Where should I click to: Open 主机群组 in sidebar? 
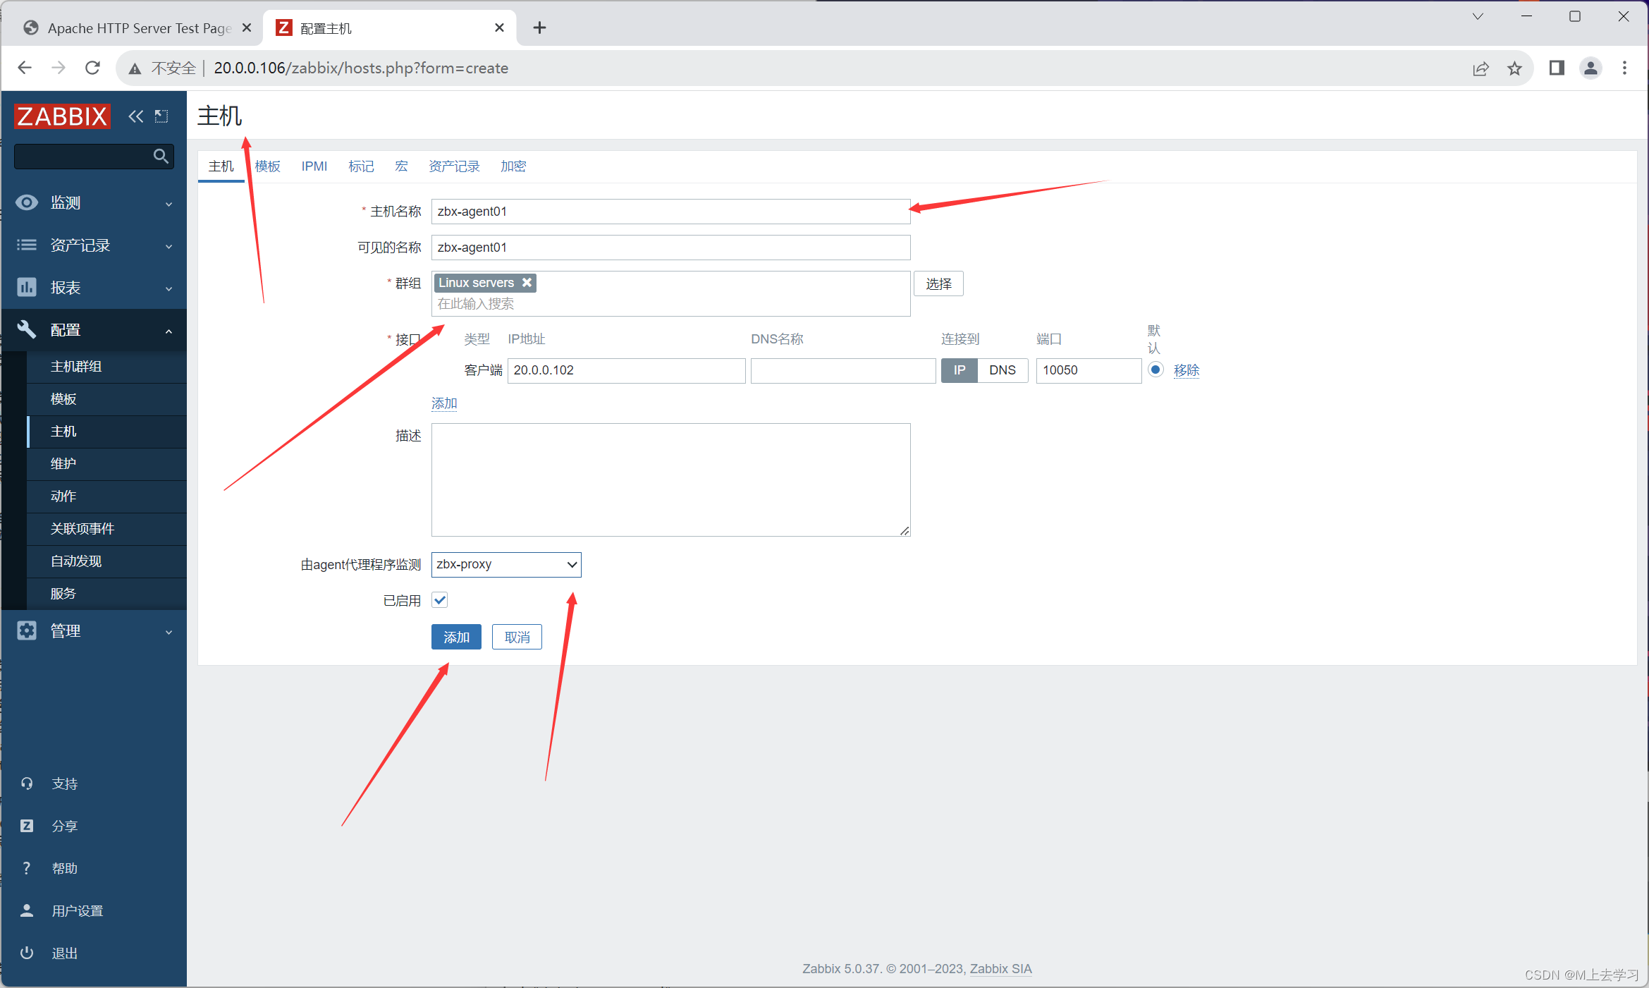click(107, 367)
